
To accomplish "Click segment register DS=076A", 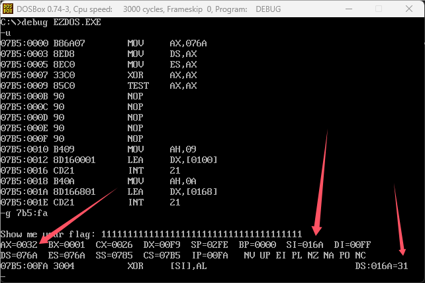I will [19, 255].
